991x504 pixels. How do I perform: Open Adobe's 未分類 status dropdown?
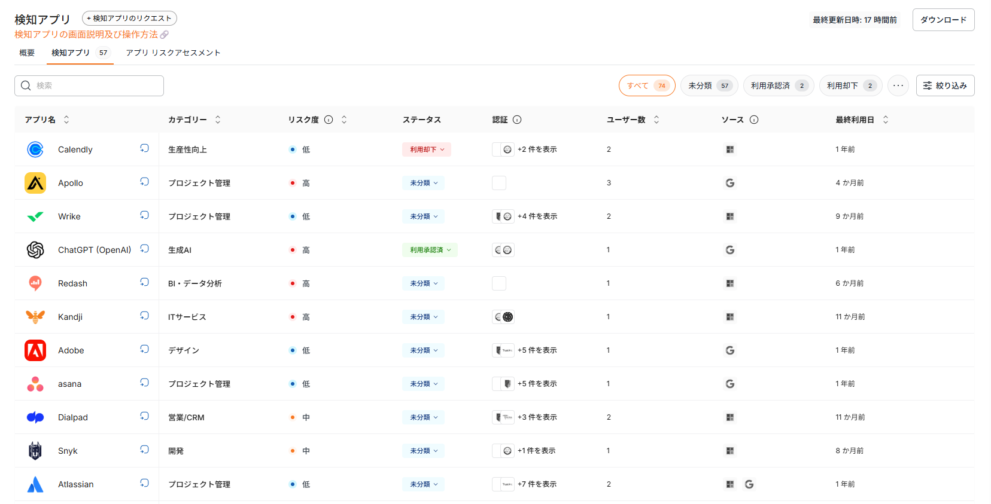[x=424, y=350]
